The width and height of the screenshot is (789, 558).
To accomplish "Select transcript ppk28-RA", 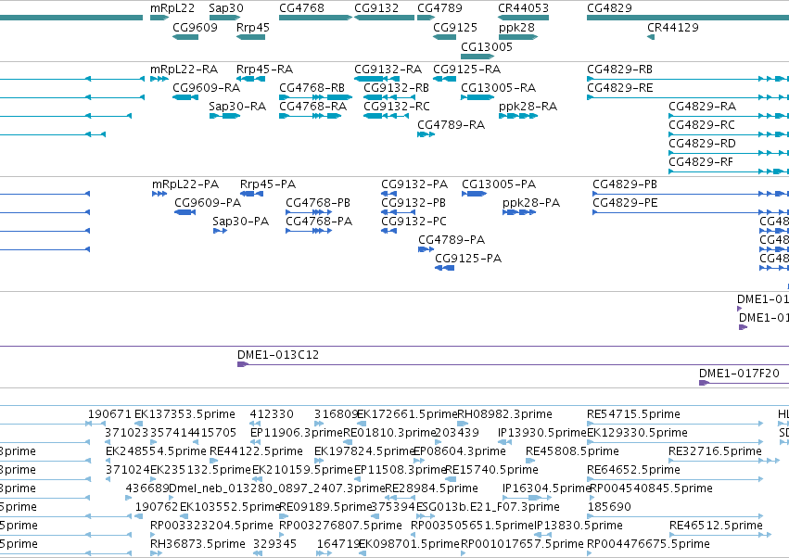I will (518, 116).
